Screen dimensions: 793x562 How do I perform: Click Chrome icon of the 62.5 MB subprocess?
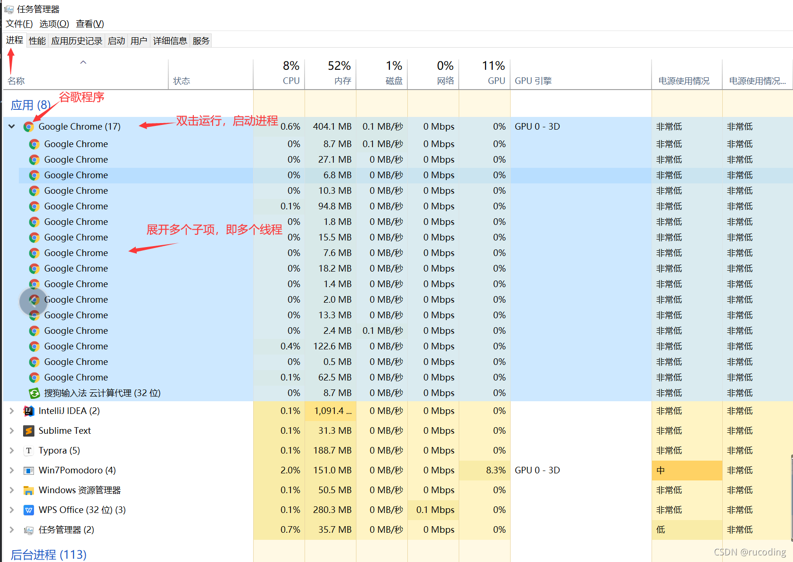34,377
